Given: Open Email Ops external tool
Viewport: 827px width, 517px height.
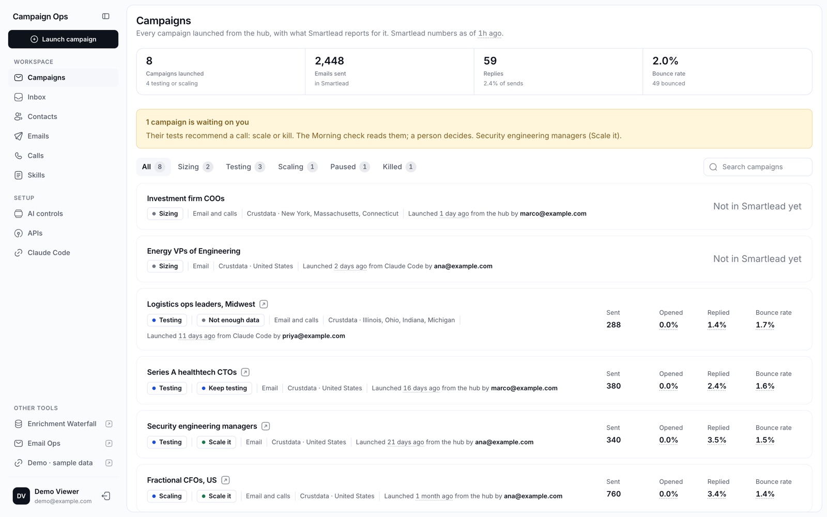Looking at the screenshot, I should pyautogui.click(x=63, y=444).
